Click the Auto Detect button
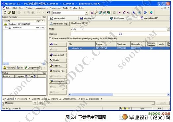This screenshot has height=122, width=173. 58,55
